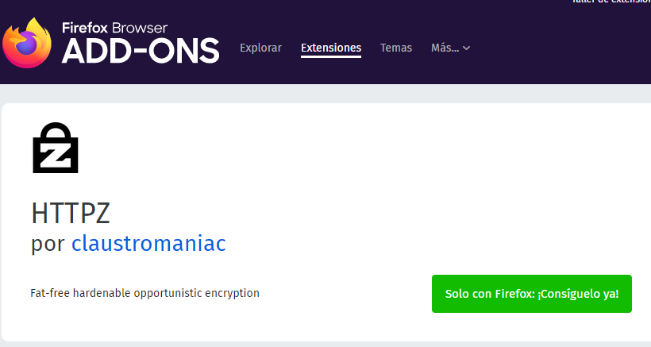Click empty white area right of HTTPZ title
651x347 pixels.
click(374, 214)
